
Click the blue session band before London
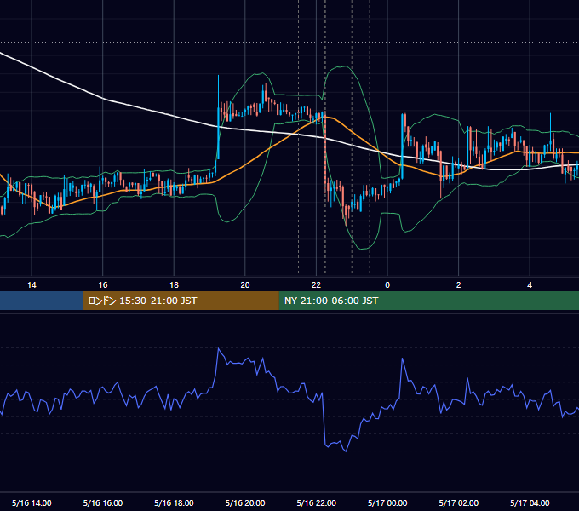coord(42,301)
